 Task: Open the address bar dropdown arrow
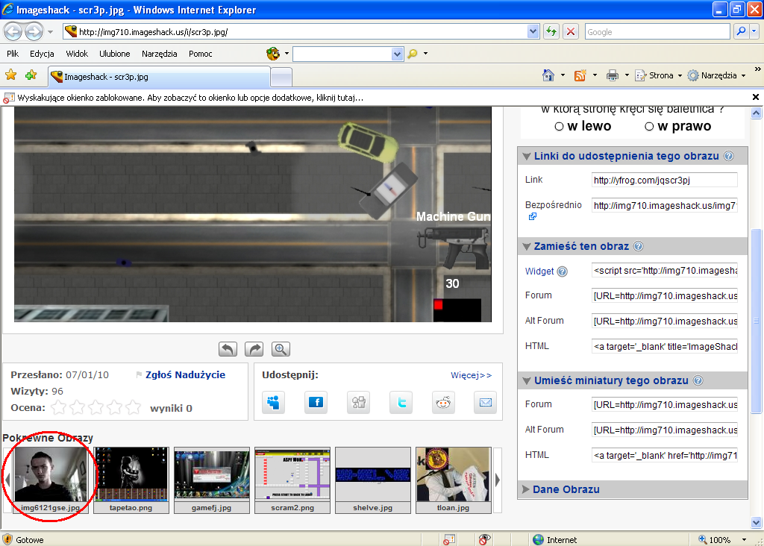pos(533,31)
